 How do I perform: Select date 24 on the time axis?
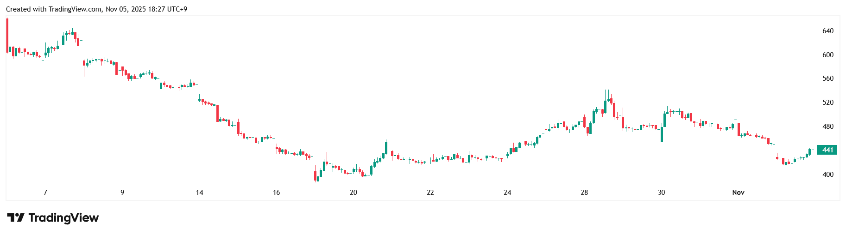[x=507, y=193]
